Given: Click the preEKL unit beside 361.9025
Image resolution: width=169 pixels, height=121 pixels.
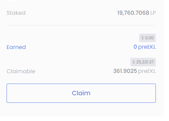Looking at the screenshot, I should 147,71.
